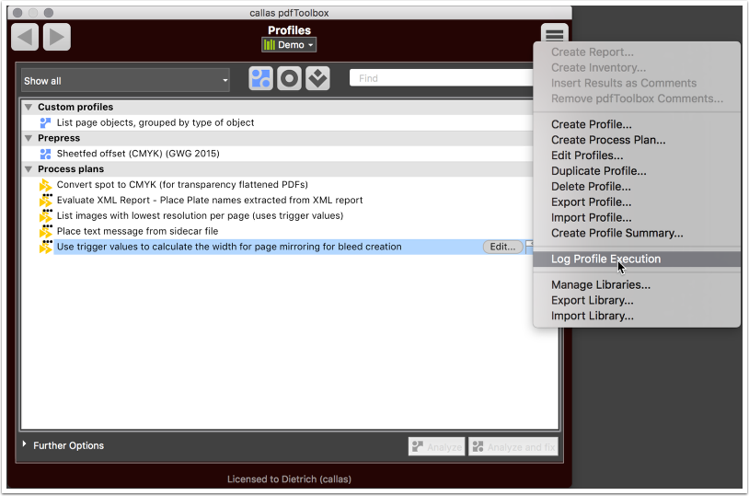Click the Evaluate XML Report process plan icon
The image size is (749, 496).
(x=45, y=201)
